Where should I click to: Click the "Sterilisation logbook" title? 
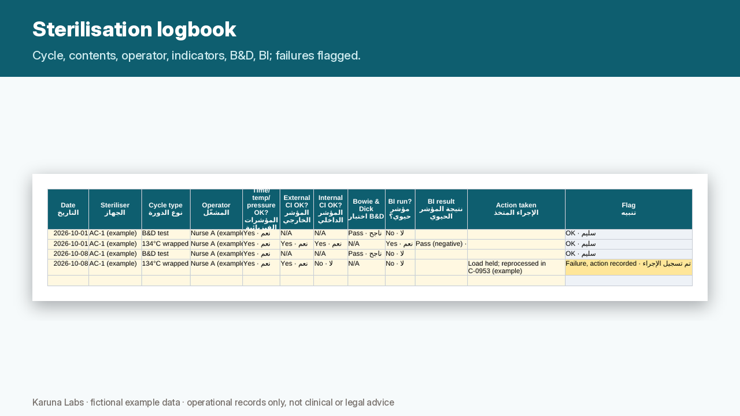[134, 29]
